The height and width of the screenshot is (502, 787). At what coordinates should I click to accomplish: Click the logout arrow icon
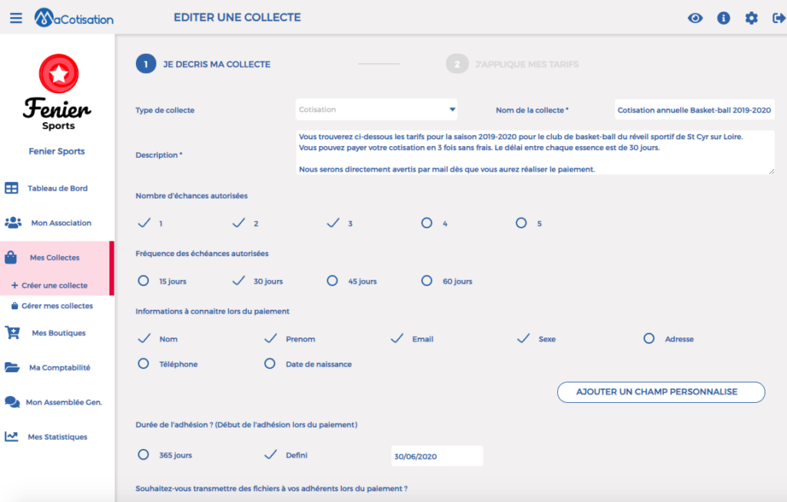pyautogui.click(x=779, y=18)
